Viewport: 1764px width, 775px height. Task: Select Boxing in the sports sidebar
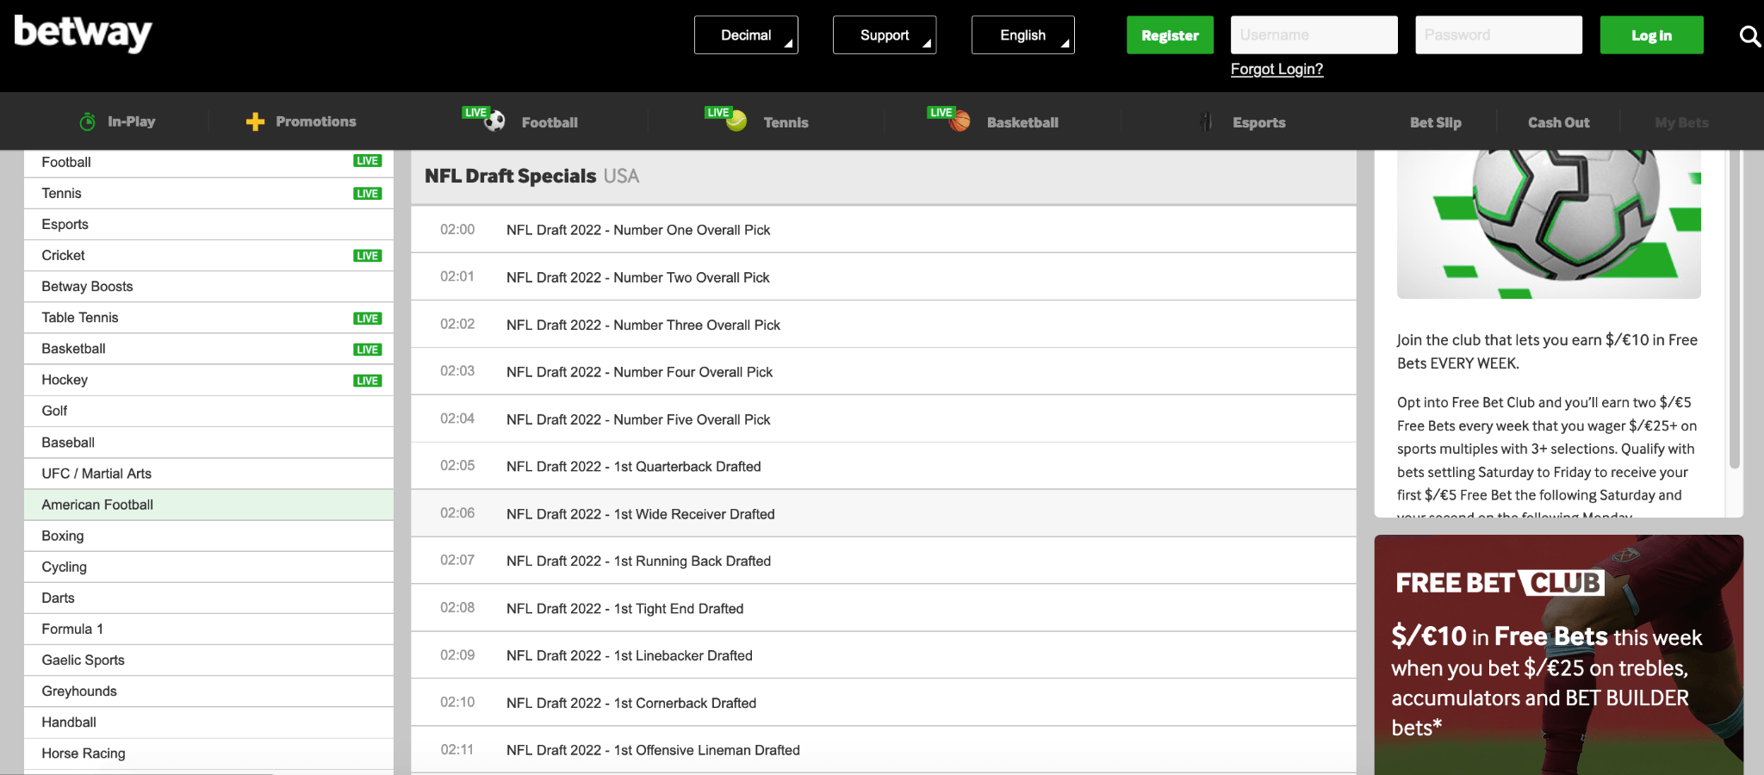click(x=208, y=536)
